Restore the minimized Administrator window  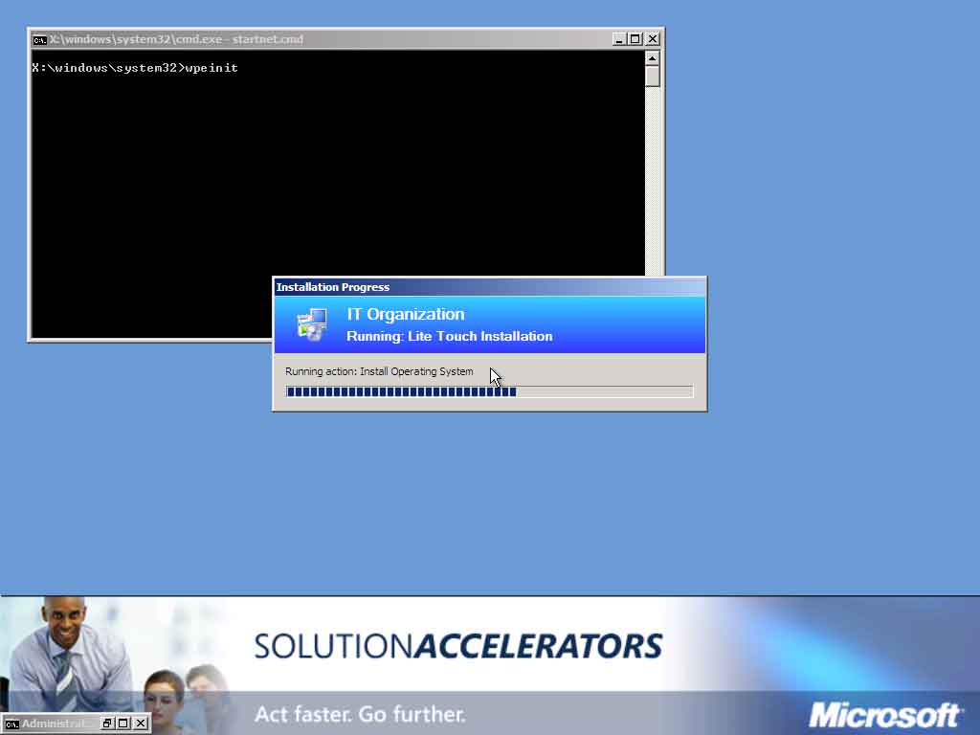pos(107,724)
